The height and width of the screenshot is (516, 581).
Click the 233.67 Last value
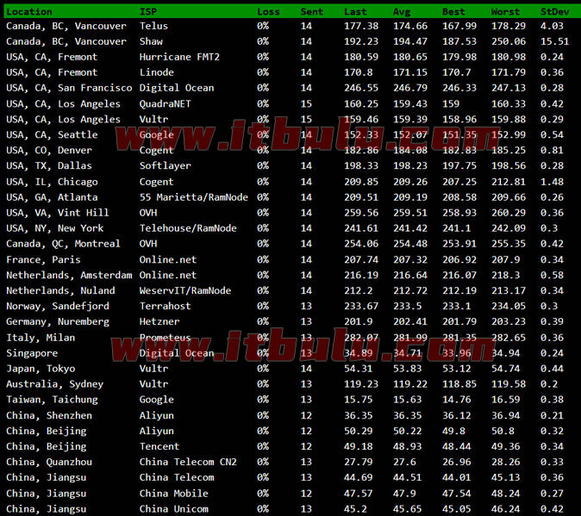(x=361, y=307)
